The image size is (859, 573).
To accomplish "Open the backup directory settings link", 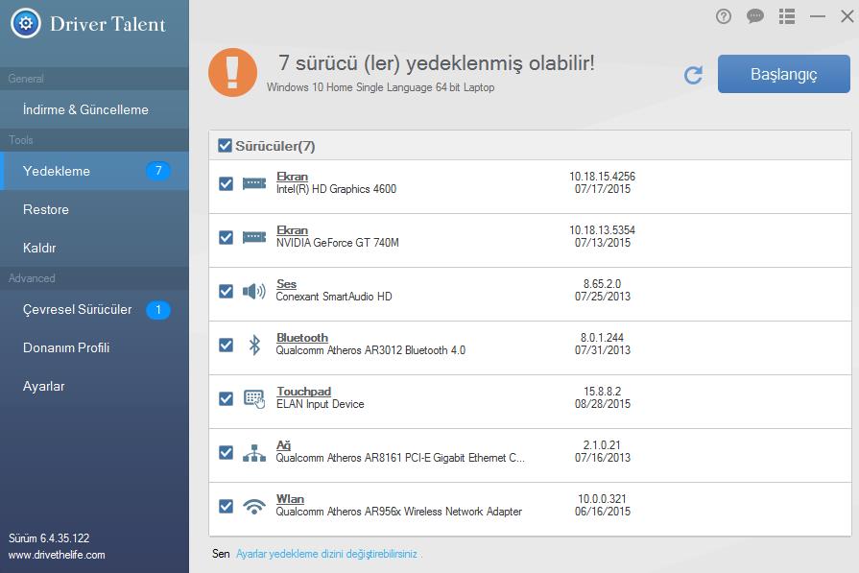I will click(326, 554).
